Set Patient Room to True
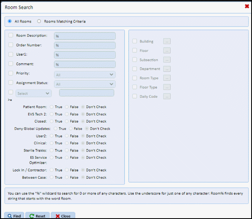This screenshot has height=219, width=252. point(51,107)
